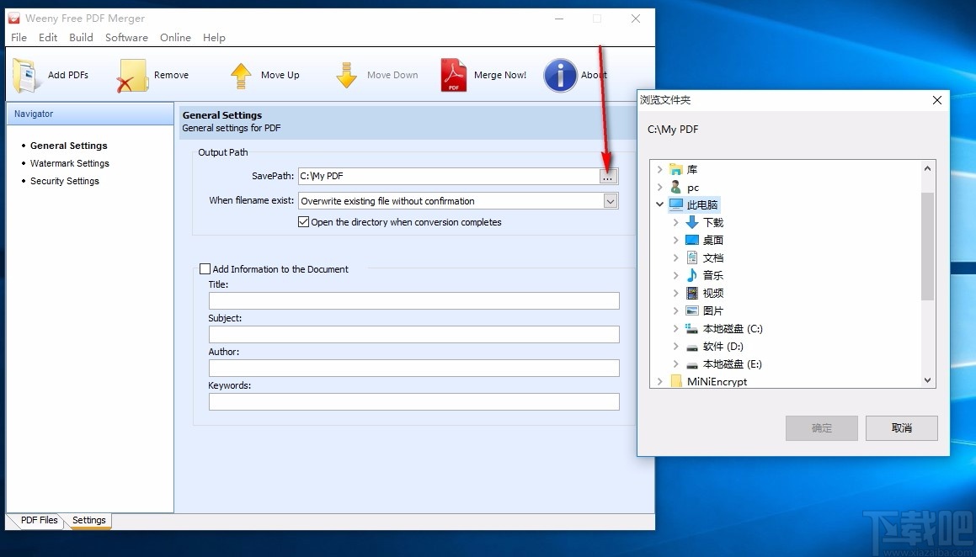Viewport: 976px width, 557px height.
Task: Switch to the PDF Files tab
Action: 39,520
